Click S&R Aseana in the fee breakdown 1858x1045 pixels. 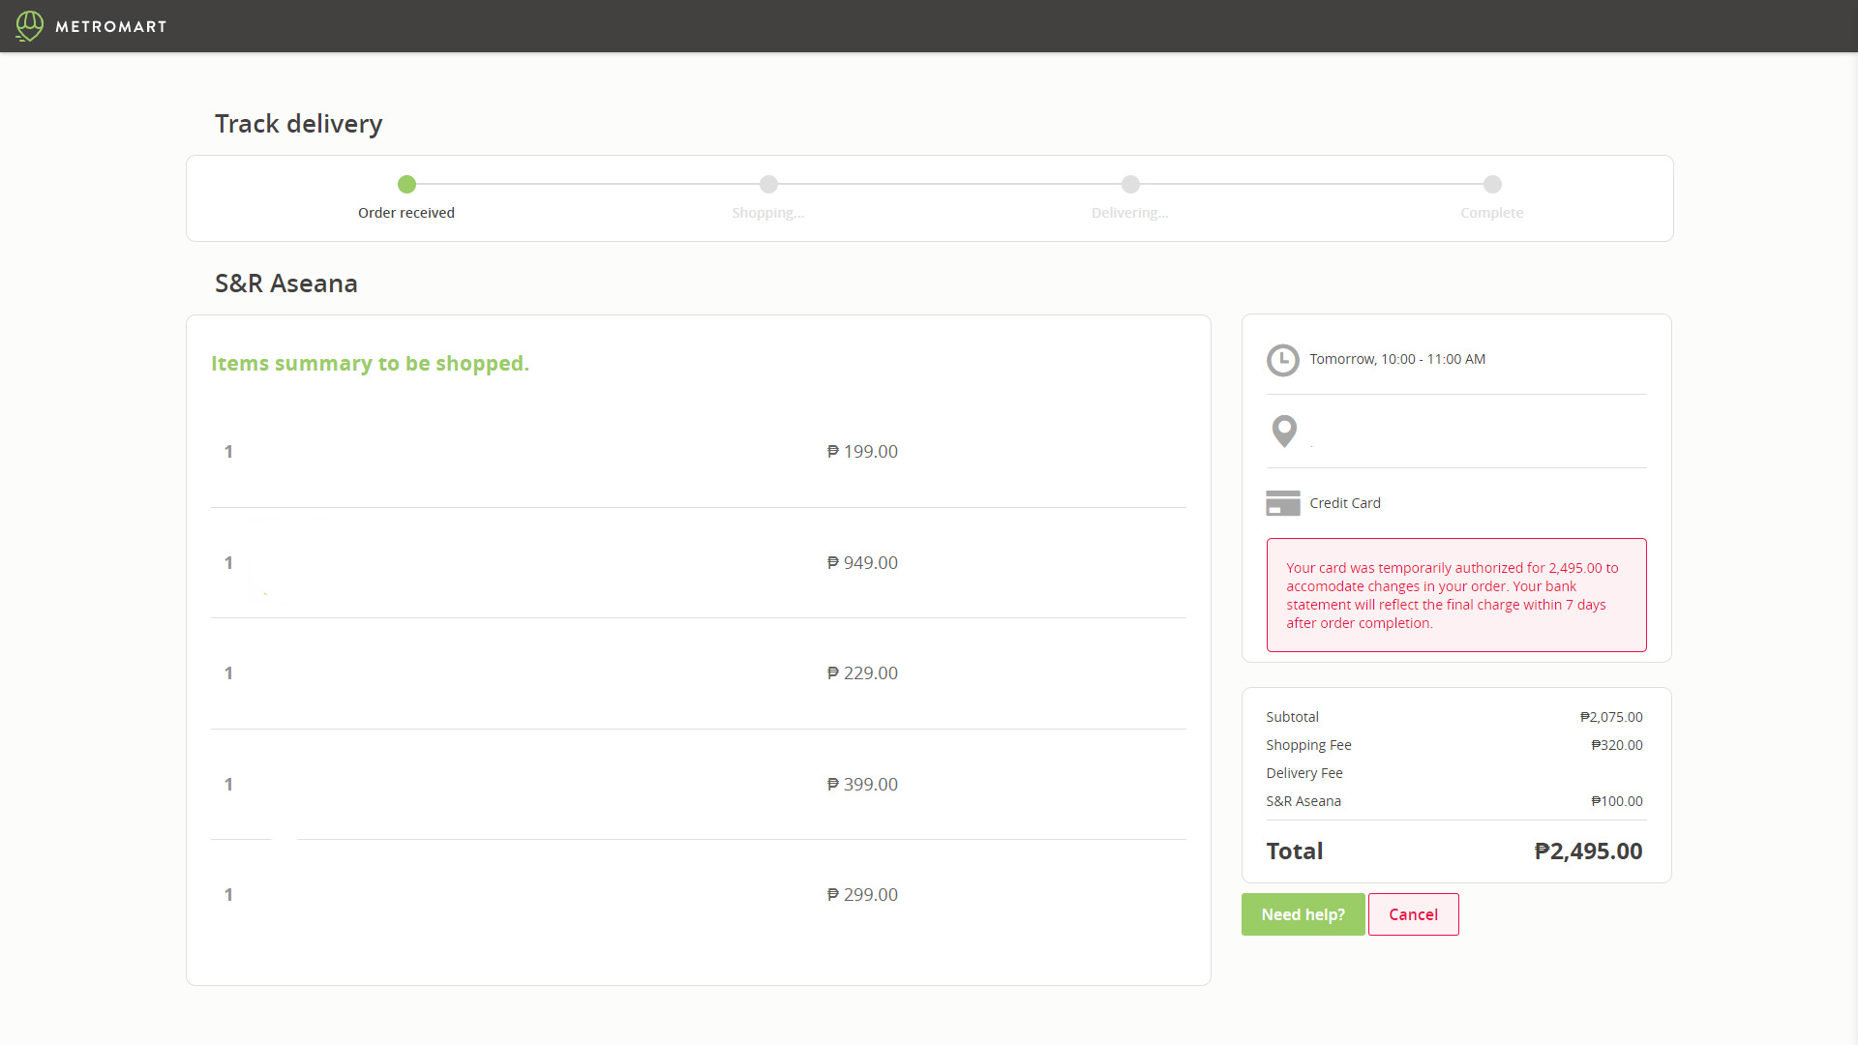1304,801
